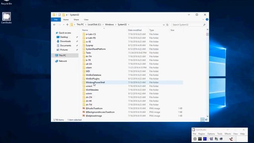
Task: Open Explorer help question mark icon
Action: 207,19
